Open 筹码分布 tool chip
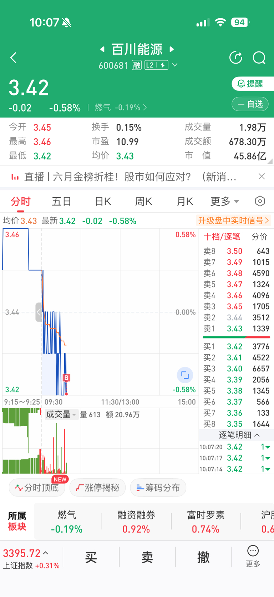This screenshot has width=274, height=597. click(x=158, y=488)
